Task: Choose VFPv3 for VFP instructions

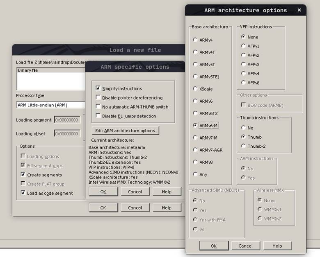Action: pos(244,64)
